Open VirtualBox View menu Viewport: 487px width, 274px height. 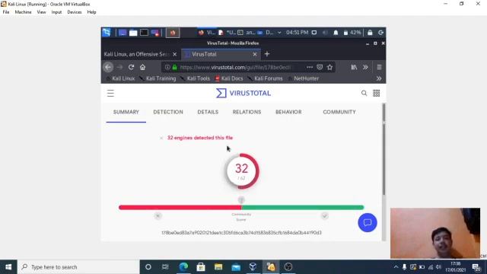click(41, 12)
